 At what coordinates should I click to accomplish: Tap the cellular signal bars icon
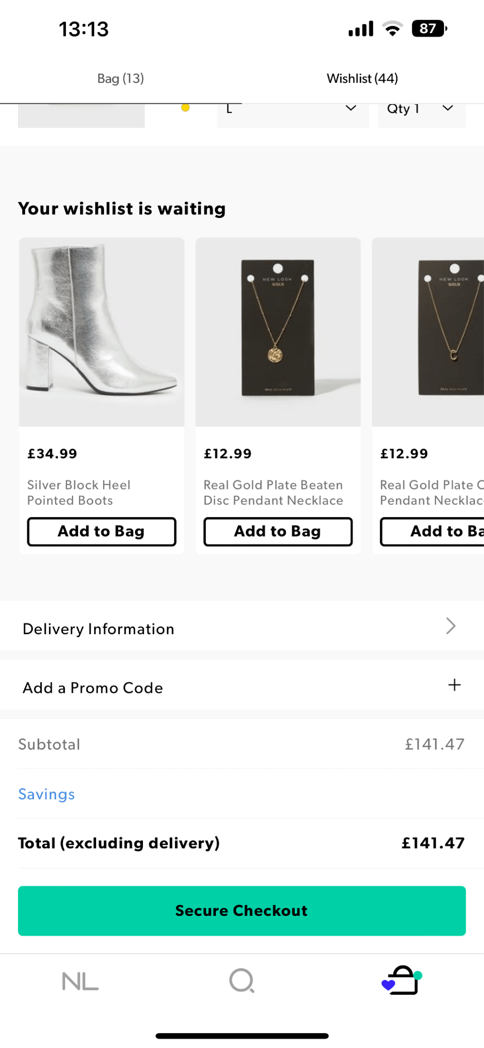coord(361,29)
